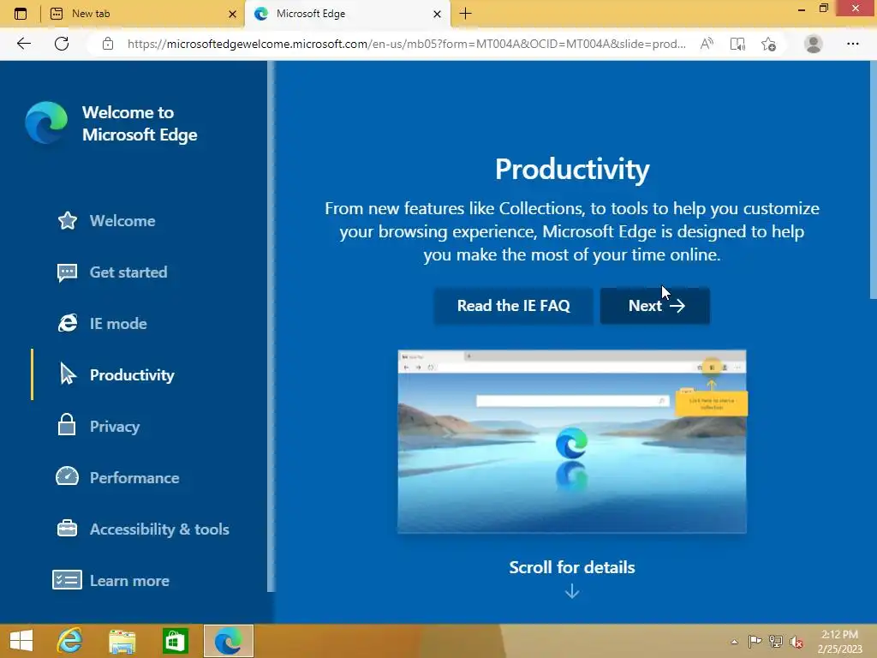This screenshot has height=658, width=877.
Task: Open the profile account icon
Action: pos(814,44)
